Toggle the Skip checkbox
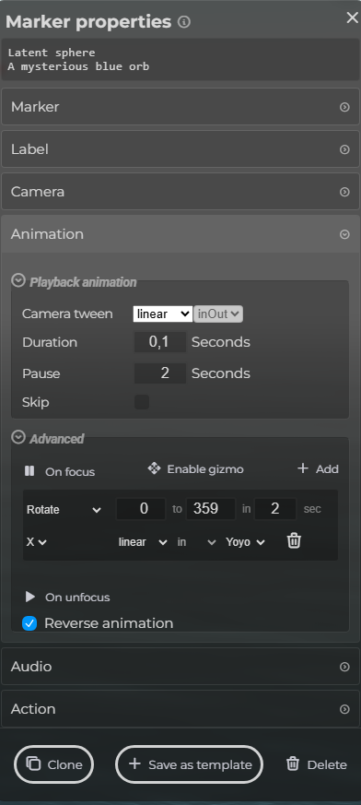361x805 pixels. click(x=142, y=402)
